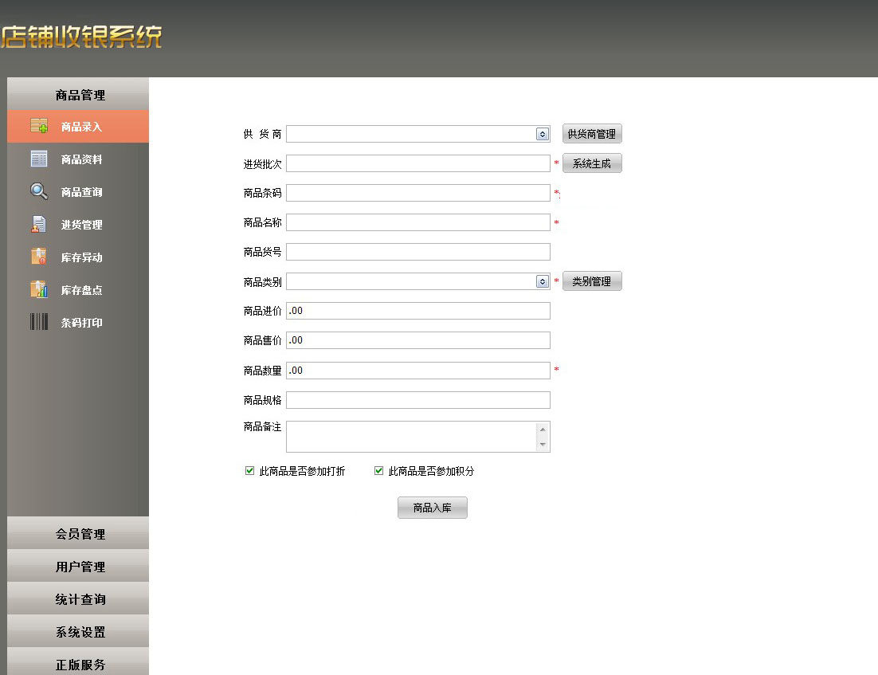This screenshot has height=675, width=878.
Task: Click the 店铺收银系统 title logo
Action: pos(82,37)
